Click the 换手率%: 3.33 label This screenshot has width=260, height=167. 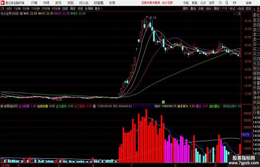(186, 106)
